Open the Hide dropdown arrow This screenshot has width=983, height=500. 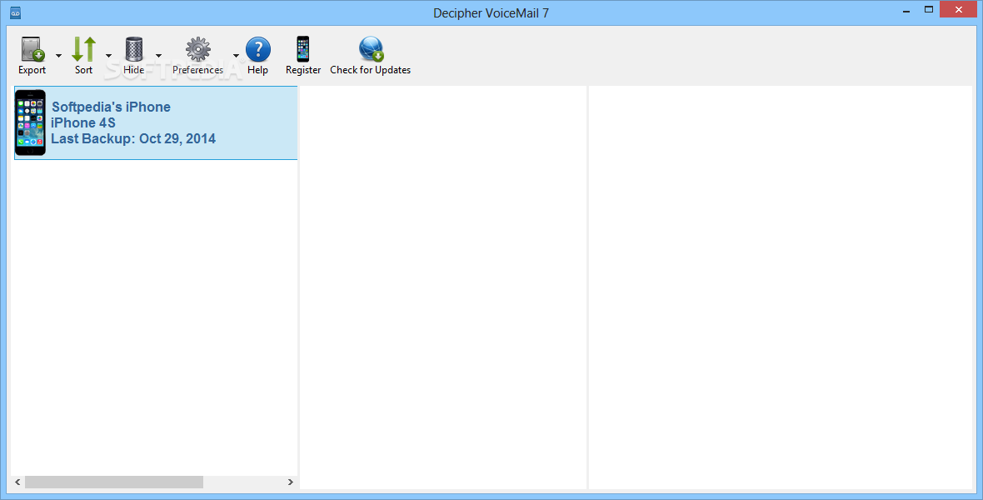[158, 56]
